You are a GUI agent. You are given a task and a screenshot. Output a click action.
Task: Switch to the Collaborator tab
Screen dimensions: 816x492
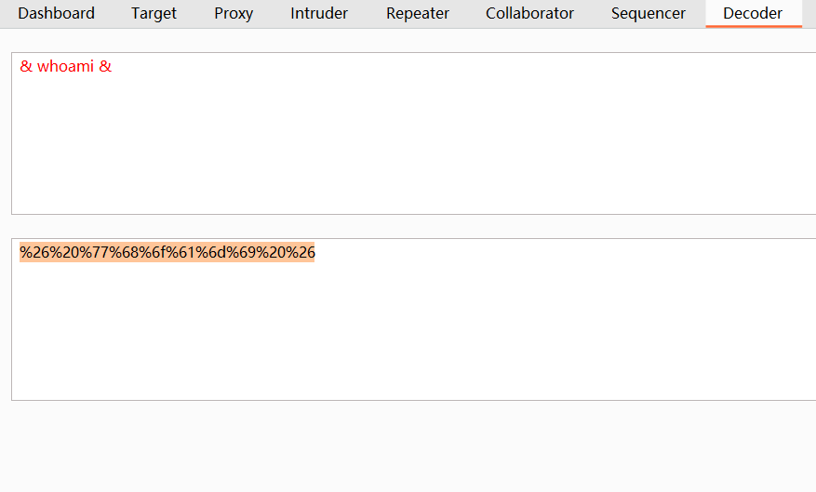529,13
